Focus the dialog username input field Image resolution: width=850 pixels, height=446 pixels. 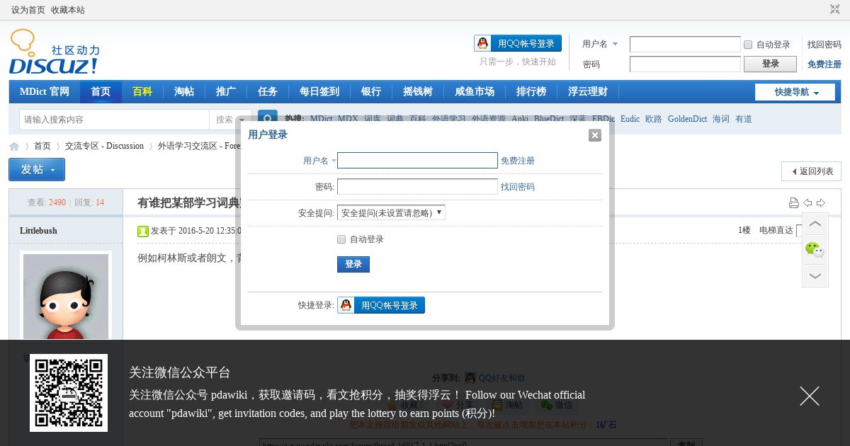(x=417, y=161)
